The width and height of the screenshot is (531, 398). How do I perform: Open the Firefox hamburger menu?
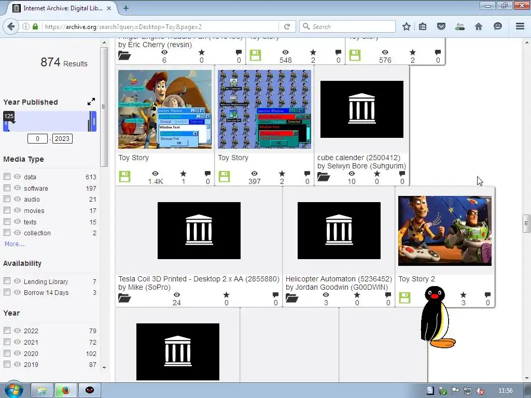[520, 26]
